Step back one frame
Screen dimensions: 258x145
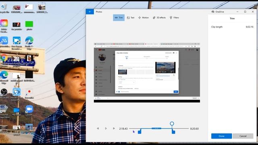click(x=98, y=128)
